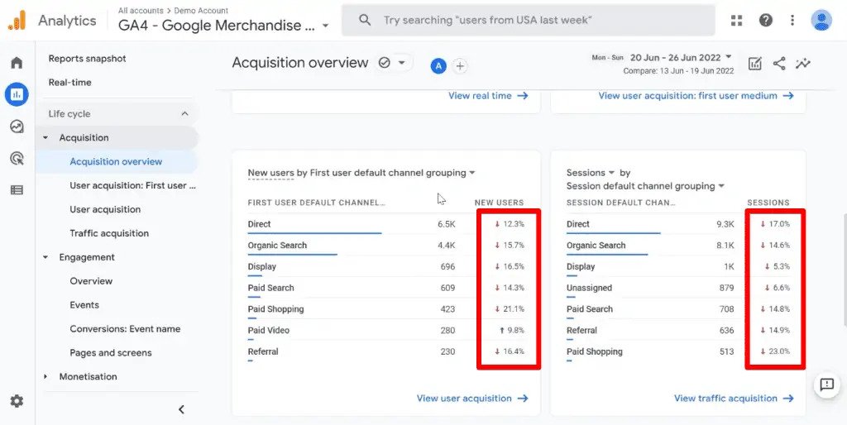Open the Insights sparkline icon
Image resolution: width=847 pixels, height=425 pixels.
pos(803,64)
